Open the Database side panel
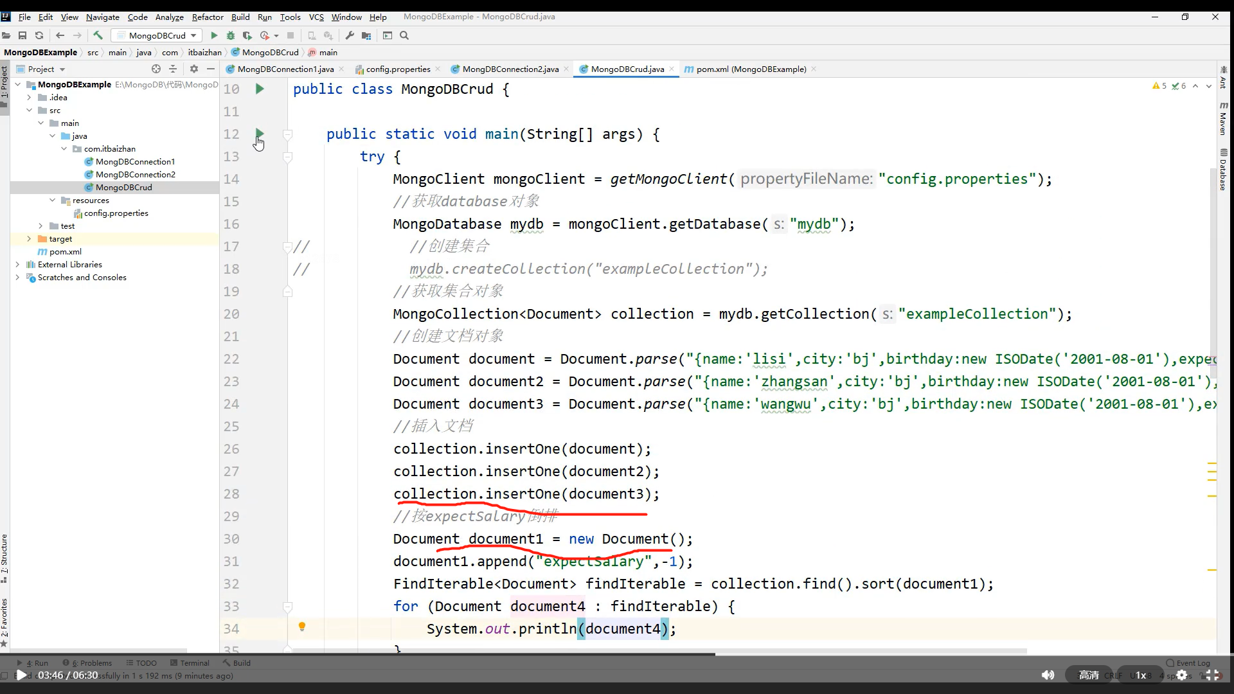The width and height of the screenshot is (1234, 694). pos(1223,170)
